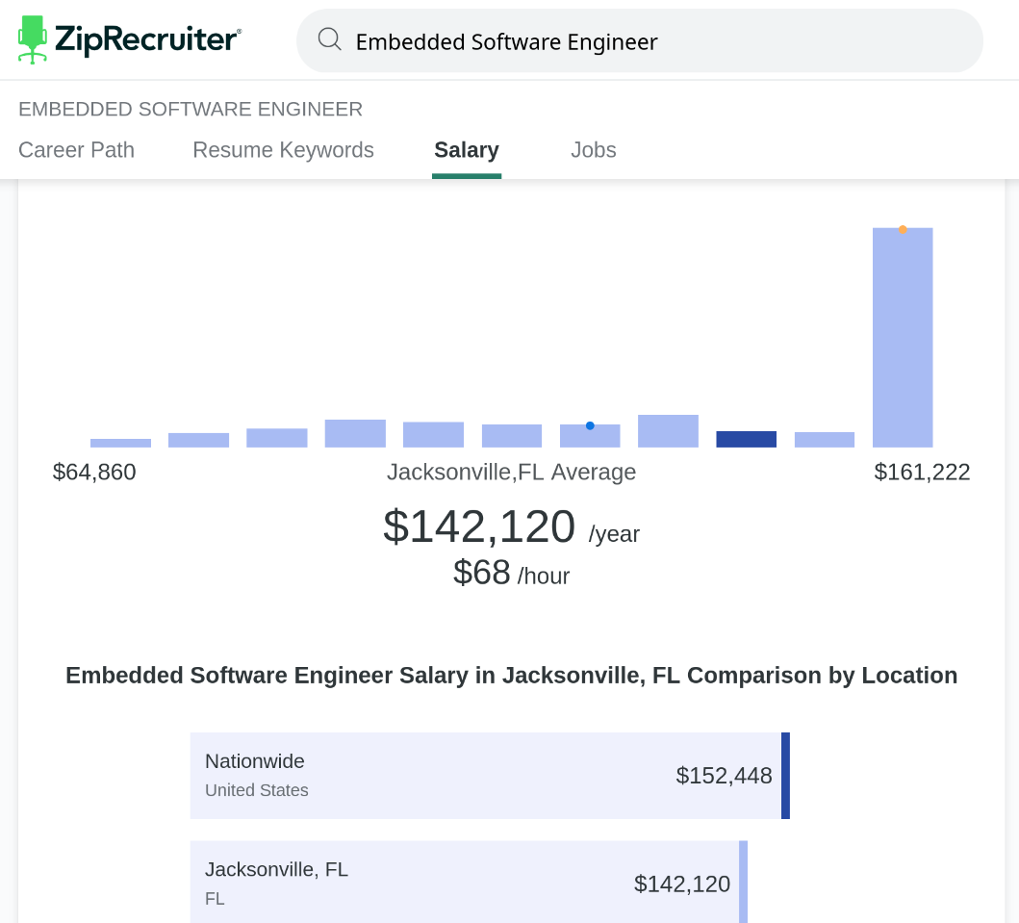Click the magnifying glass search icon
This screenshot has width=1019, height=923.
click(x=330, y=39)
